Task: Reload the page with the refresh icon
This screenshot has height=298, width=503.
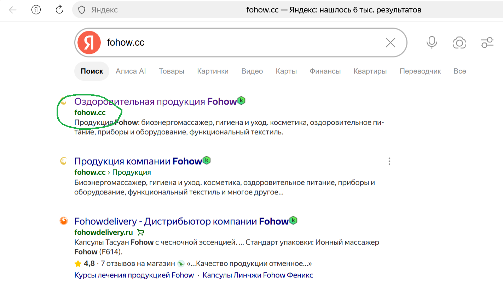Action: pyautogui.click(x=59, y=10)
